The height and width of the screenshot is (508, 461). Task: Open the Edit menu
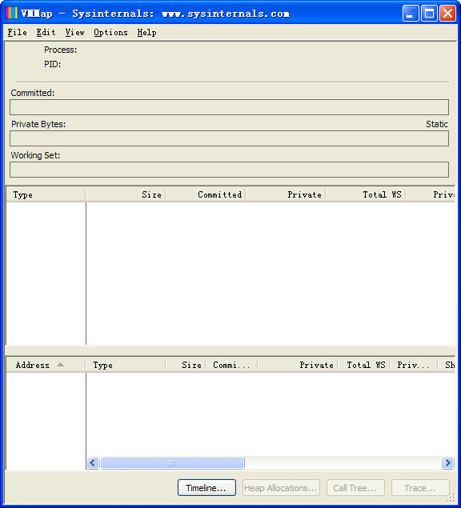(x=46, y=32)
